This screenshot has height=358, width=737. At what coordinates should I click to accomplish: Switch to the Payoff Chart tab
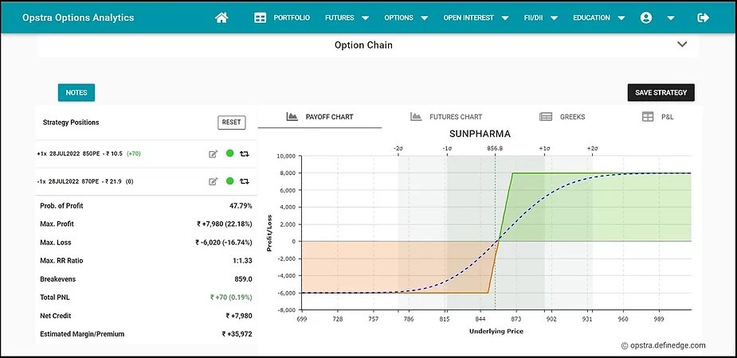coord(319,117)
